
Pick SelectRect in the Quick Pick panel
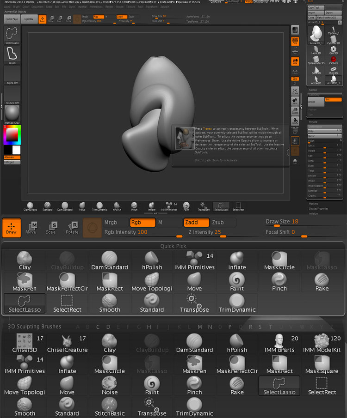pyautogui.click(x=67, y=303)
